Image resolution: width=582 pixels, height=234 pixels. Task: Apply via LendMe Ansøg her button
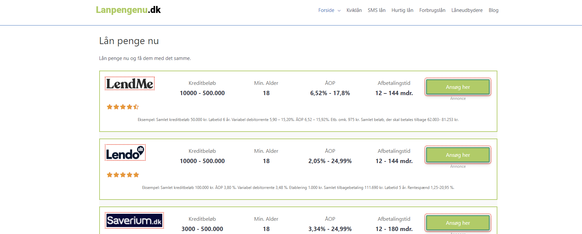(458, 87)
